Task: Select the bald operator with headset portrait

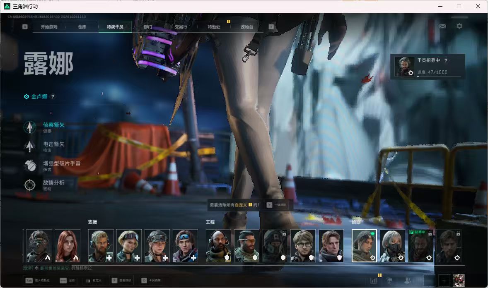Action: 218,246
